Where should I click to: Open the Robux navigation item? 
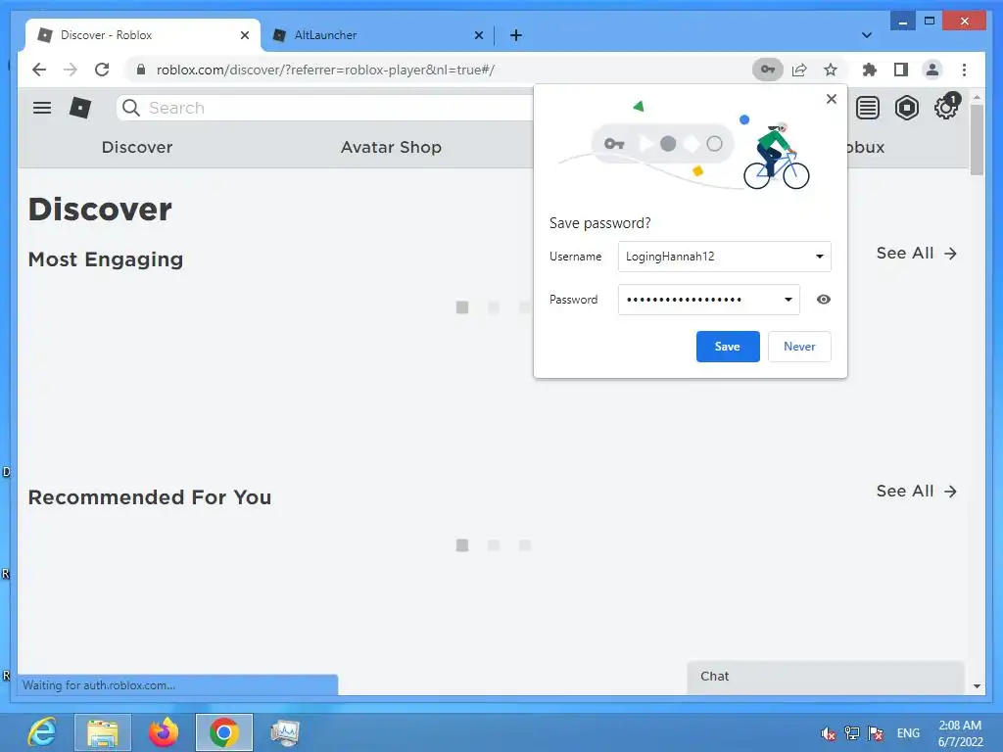(x=866, y=147)
